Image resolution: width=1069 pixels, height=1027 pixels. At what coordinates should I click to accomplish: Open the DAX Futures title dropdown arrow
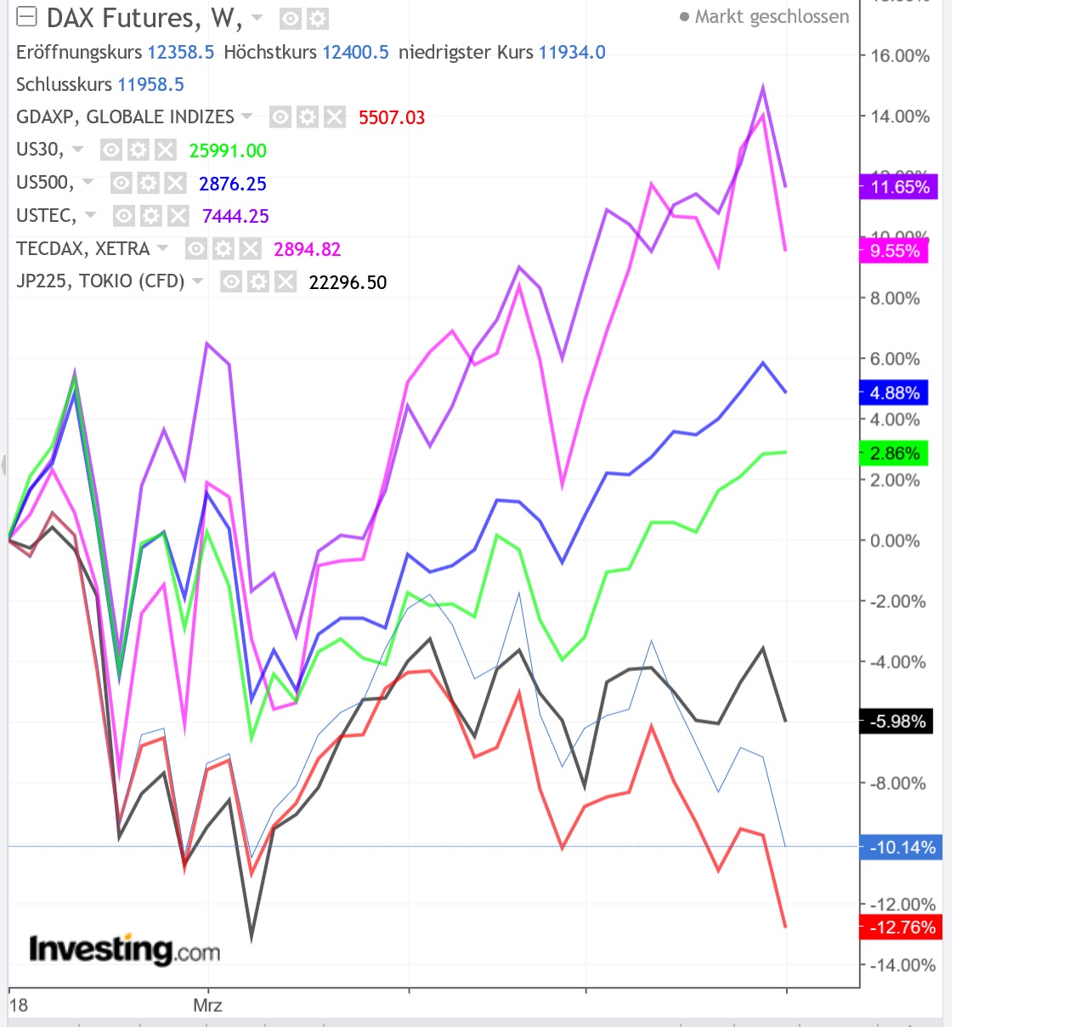click(257, 19)
